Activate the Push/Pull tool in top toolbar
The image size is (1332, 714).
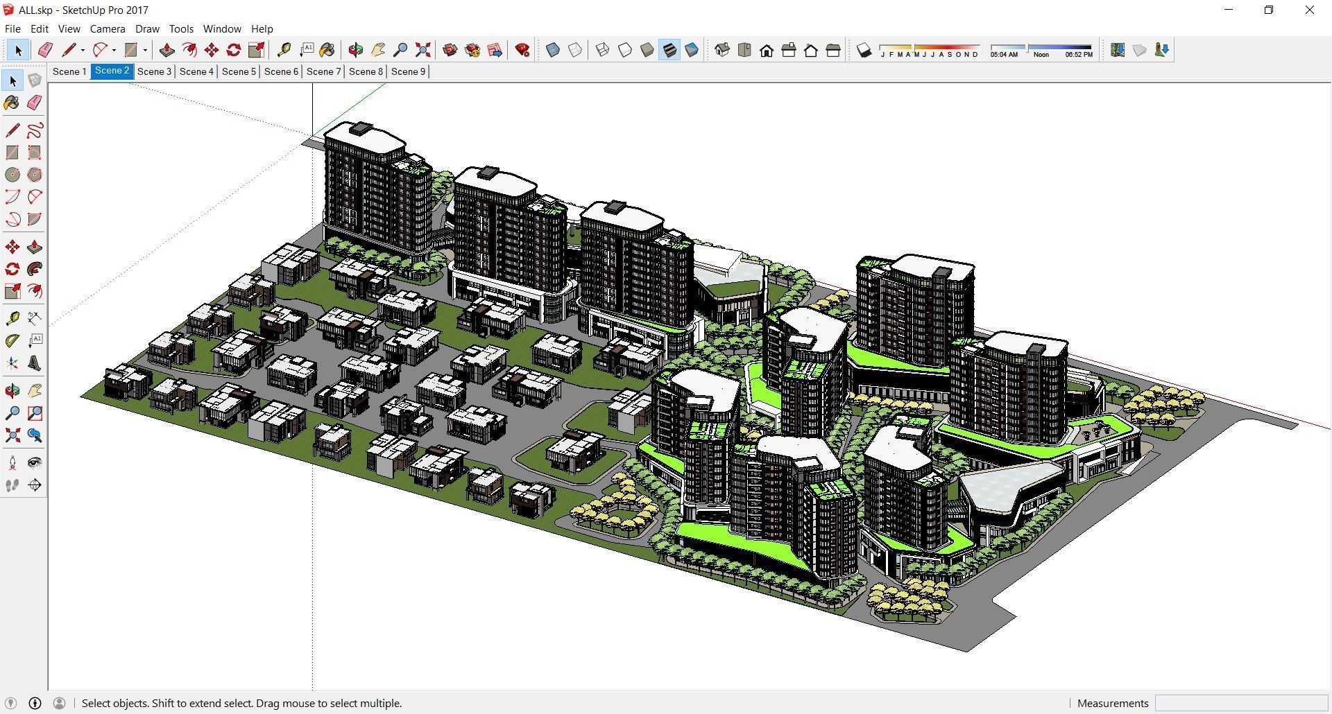[x=167, y=50]
